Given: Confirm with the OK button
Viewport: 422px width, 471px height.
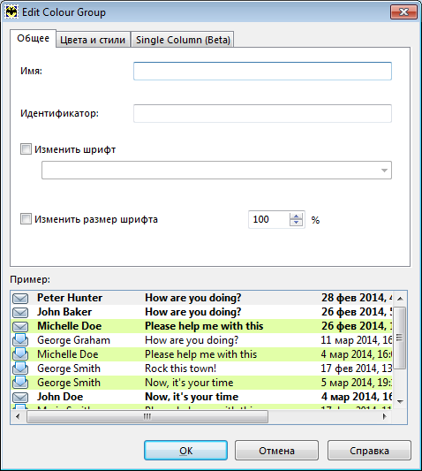Looking at the screenshot, I should [x=185, y=451].
